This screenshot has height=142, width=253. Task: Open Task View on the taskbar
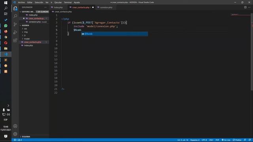pyautogui.click(x=6, y=14)
